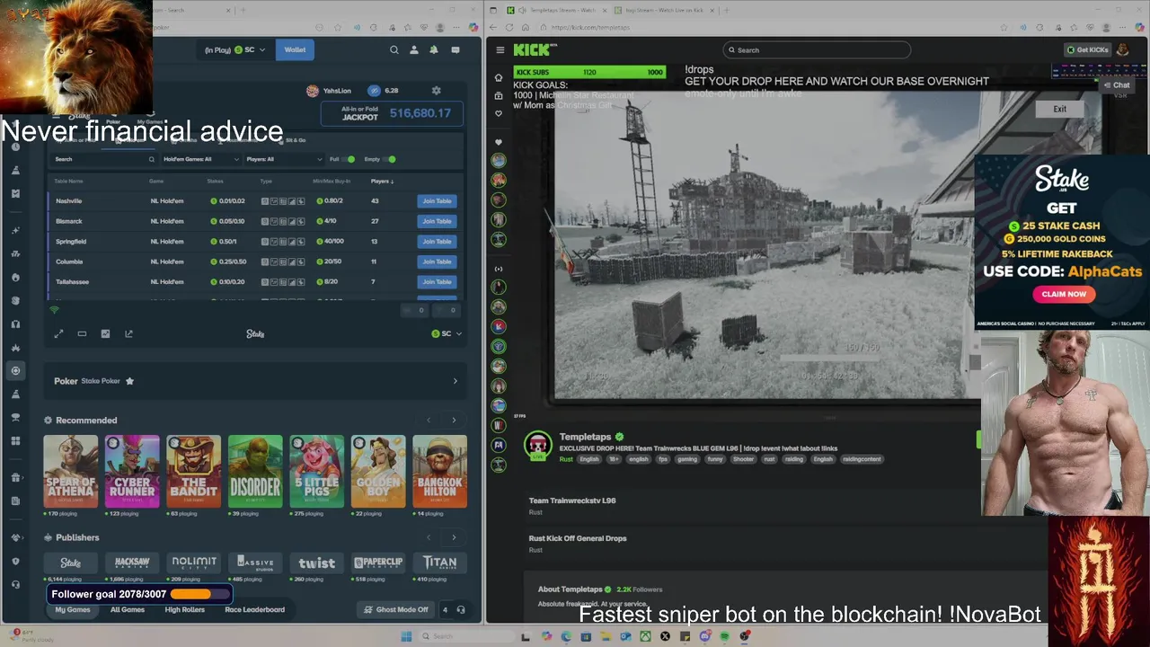Open the poker settings gear icon
The image size is (1150, 647).
[x=436, y=91]
